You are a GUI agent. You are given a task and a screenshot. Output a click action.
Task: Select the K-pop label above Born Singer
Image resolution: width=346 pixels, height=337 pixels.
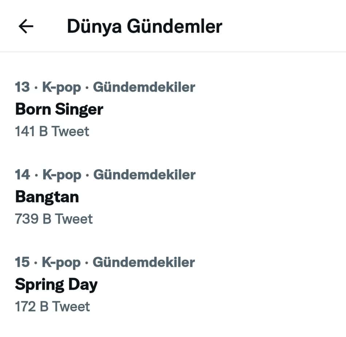[x=62, y=87]
